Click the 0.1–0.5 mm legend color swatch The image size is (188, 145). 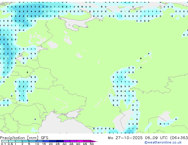tap(5, 141)
